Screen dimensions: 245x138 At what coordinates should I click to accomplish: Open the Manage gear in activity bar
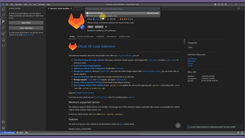[x=3, y=128]
